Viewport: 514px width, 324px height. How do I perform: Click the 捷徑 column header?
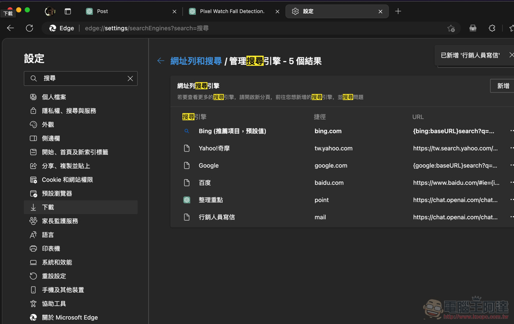click(x=320, y=117)
